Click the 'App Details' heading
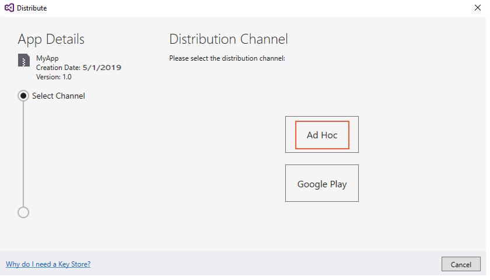The width and height of the screenshot is (490, 280). pos(51,40)
